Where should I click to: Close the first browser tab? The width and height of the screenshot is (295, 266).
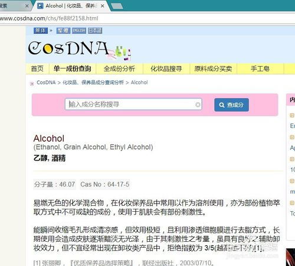tap(27, 6)
